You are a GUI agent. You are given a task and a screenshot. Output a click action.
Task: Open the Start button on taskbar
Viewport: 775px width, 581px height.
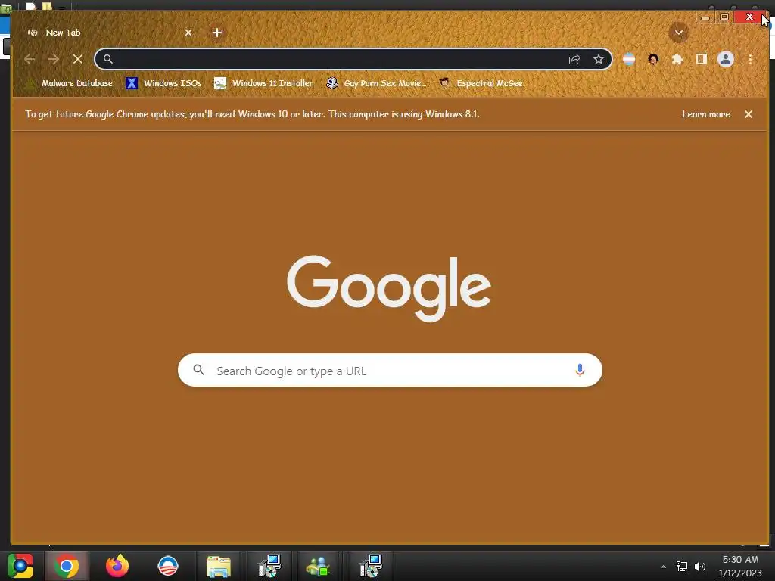pyautogui.click(x=20, y=566)
